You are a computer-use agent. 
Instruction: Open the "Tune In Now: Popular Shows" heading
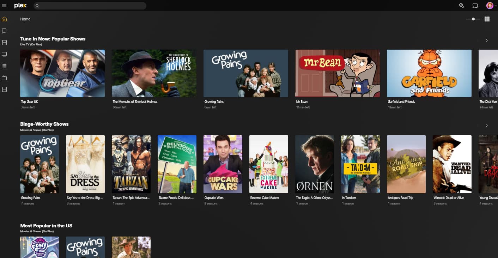[53, 39]
